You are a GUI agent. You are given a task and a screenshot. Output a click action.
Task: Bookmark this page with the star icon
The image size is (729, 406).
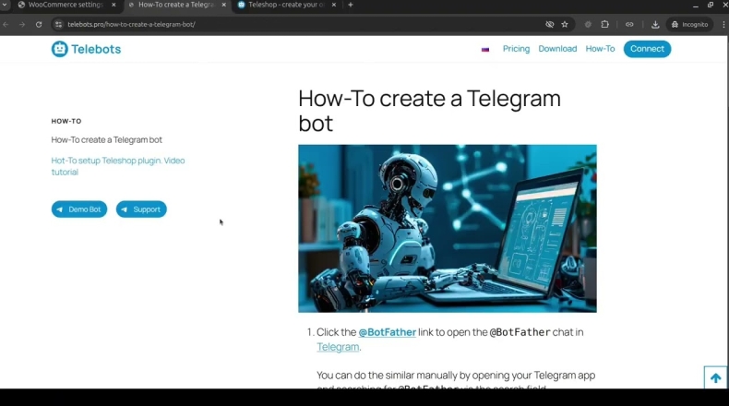565,24
